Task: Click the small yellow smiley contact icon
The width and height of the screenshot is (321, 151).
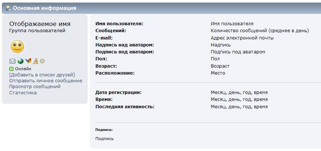Action: coord(42,61)
